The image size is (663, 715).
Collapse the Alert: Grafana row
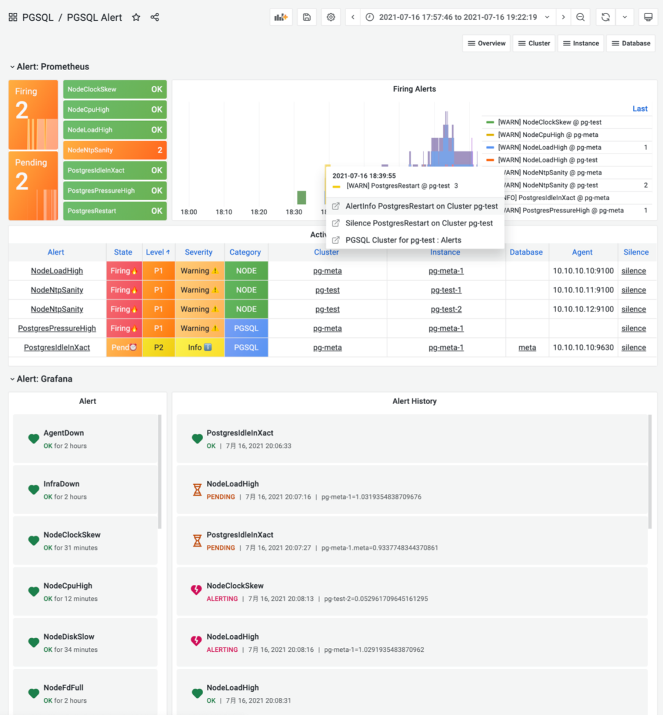pyautogui.click(x=41, y=379)
